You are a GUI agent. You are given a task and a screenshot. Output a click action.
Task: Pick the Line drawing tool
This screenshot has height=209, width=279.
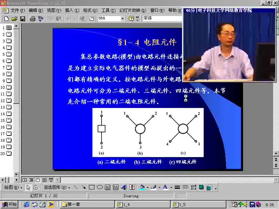tap(76, 187)
